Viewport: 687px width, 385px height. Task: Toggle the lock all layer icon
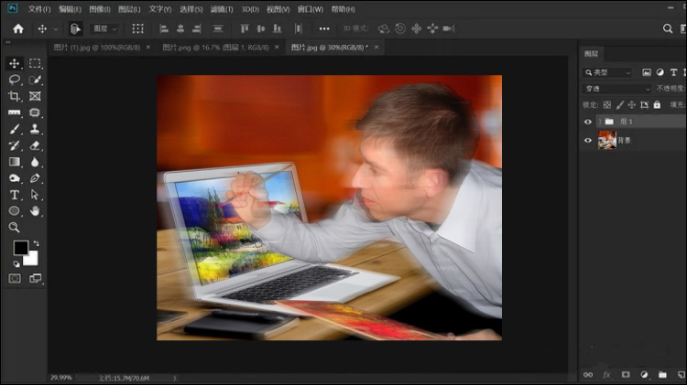tap(657, 104)
